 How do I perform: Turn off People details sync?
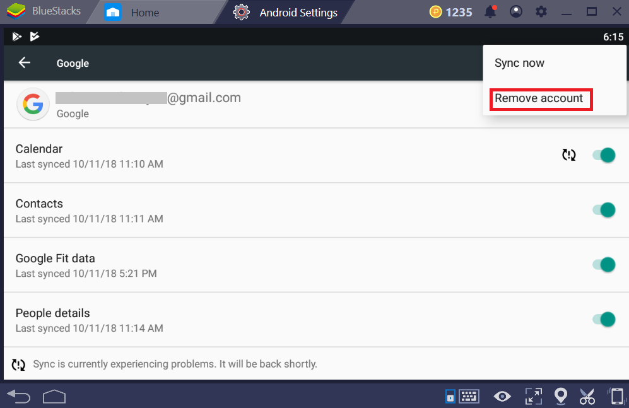(x=604, y=320)
